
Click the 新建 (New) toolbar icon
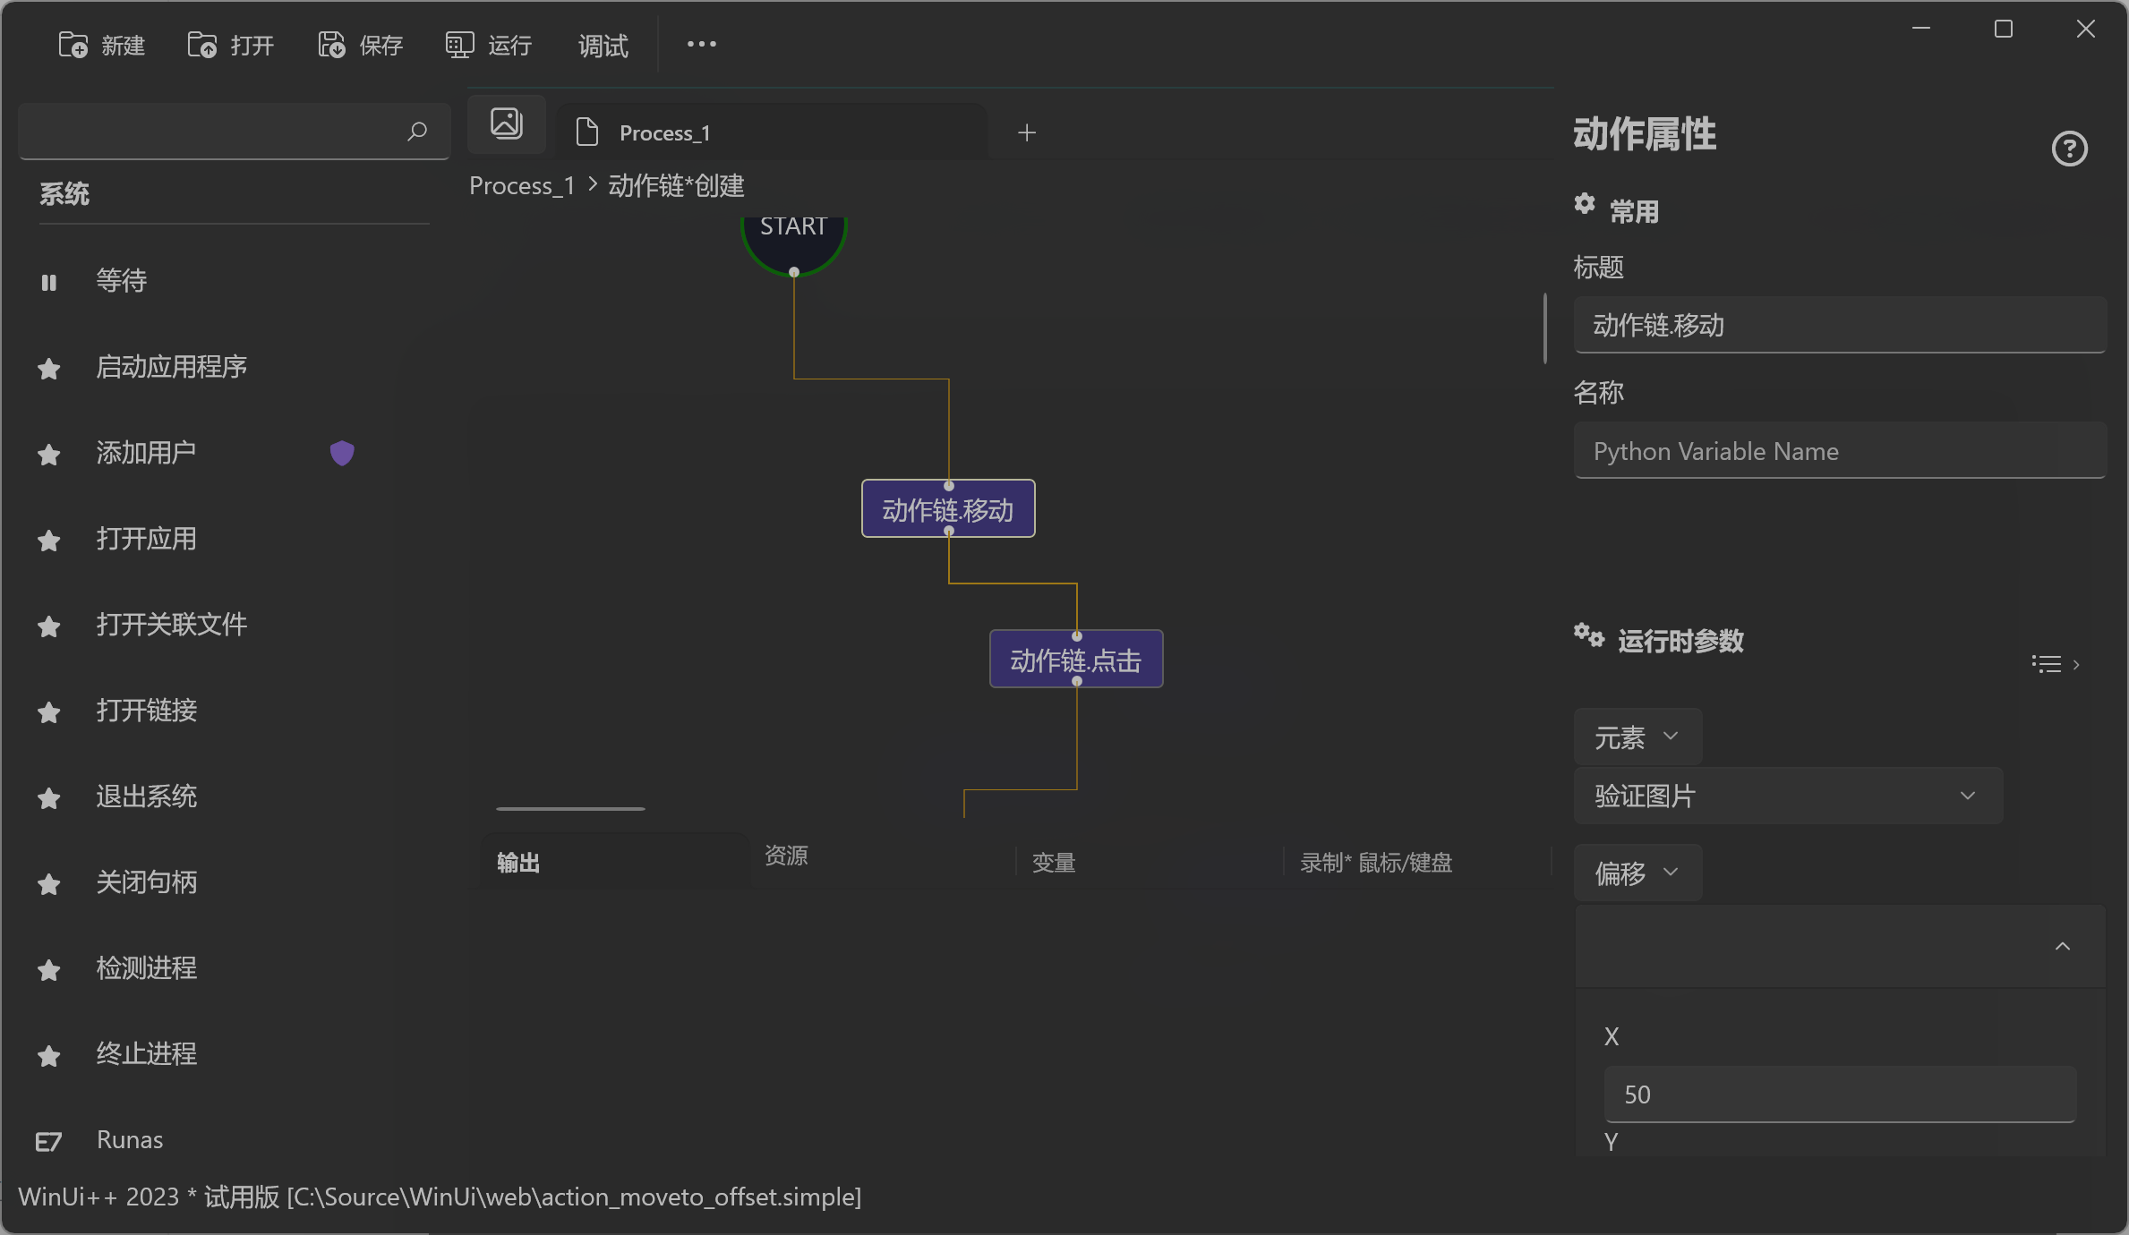72,44
